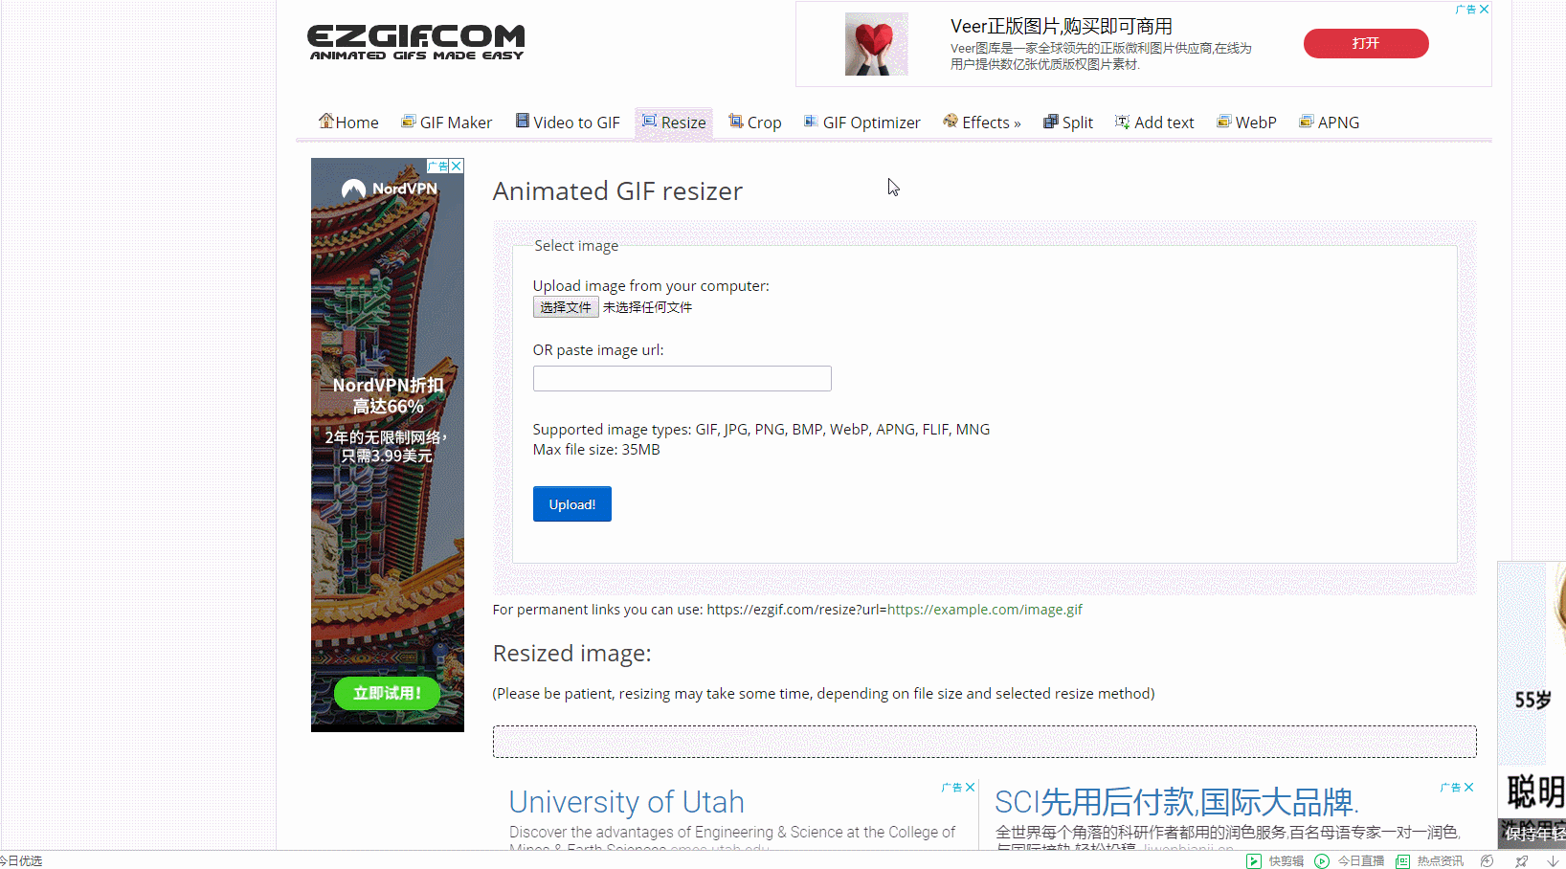The height and width of the screenshot is (869, 1566).
Task: Switch to the Resize tab
Action: (x=674, y=122)
